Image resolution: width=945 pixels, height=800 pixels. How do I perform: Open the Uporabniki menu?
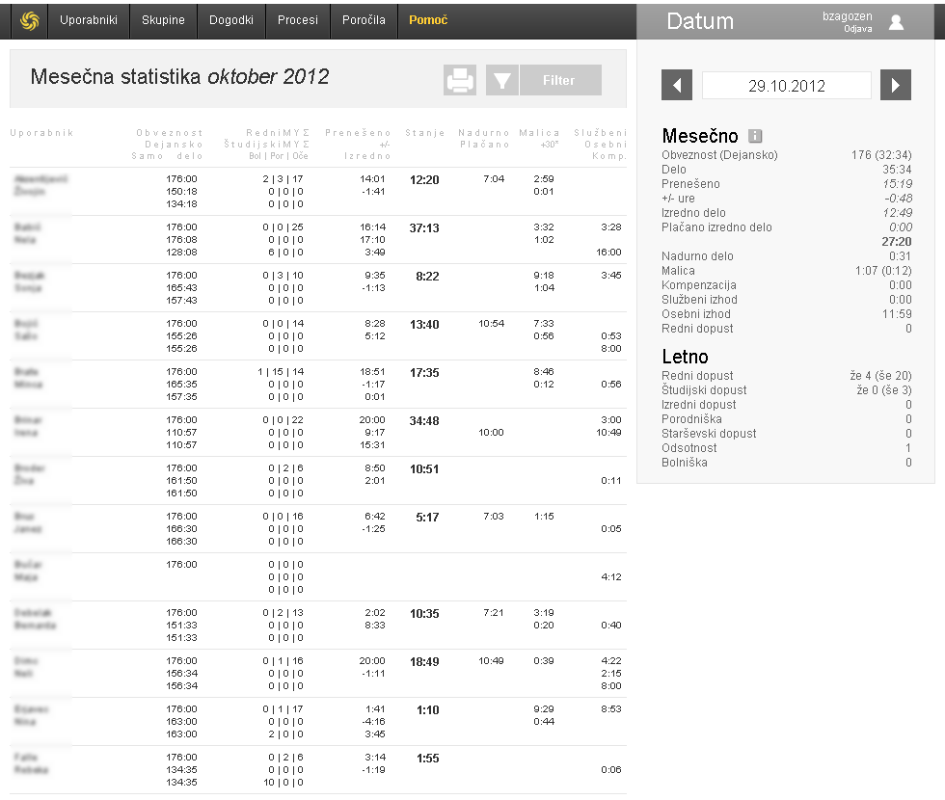[x=89, y=20]
